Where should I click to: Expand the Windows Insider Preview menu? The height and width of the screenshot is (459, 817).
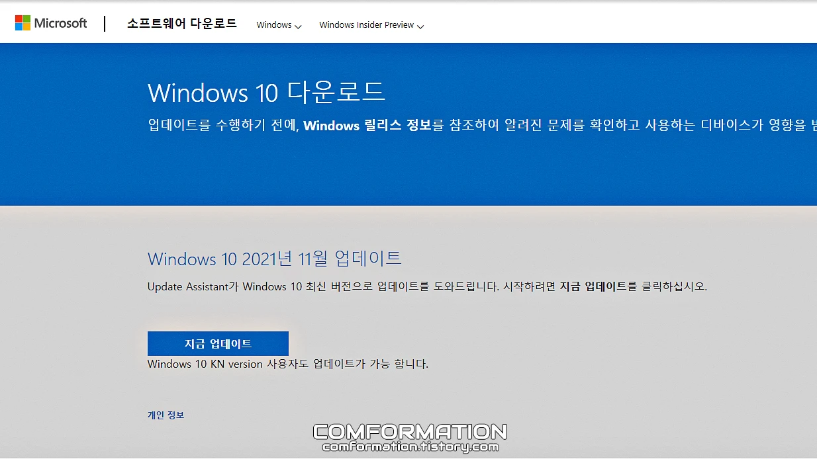(x=371, y=25)
